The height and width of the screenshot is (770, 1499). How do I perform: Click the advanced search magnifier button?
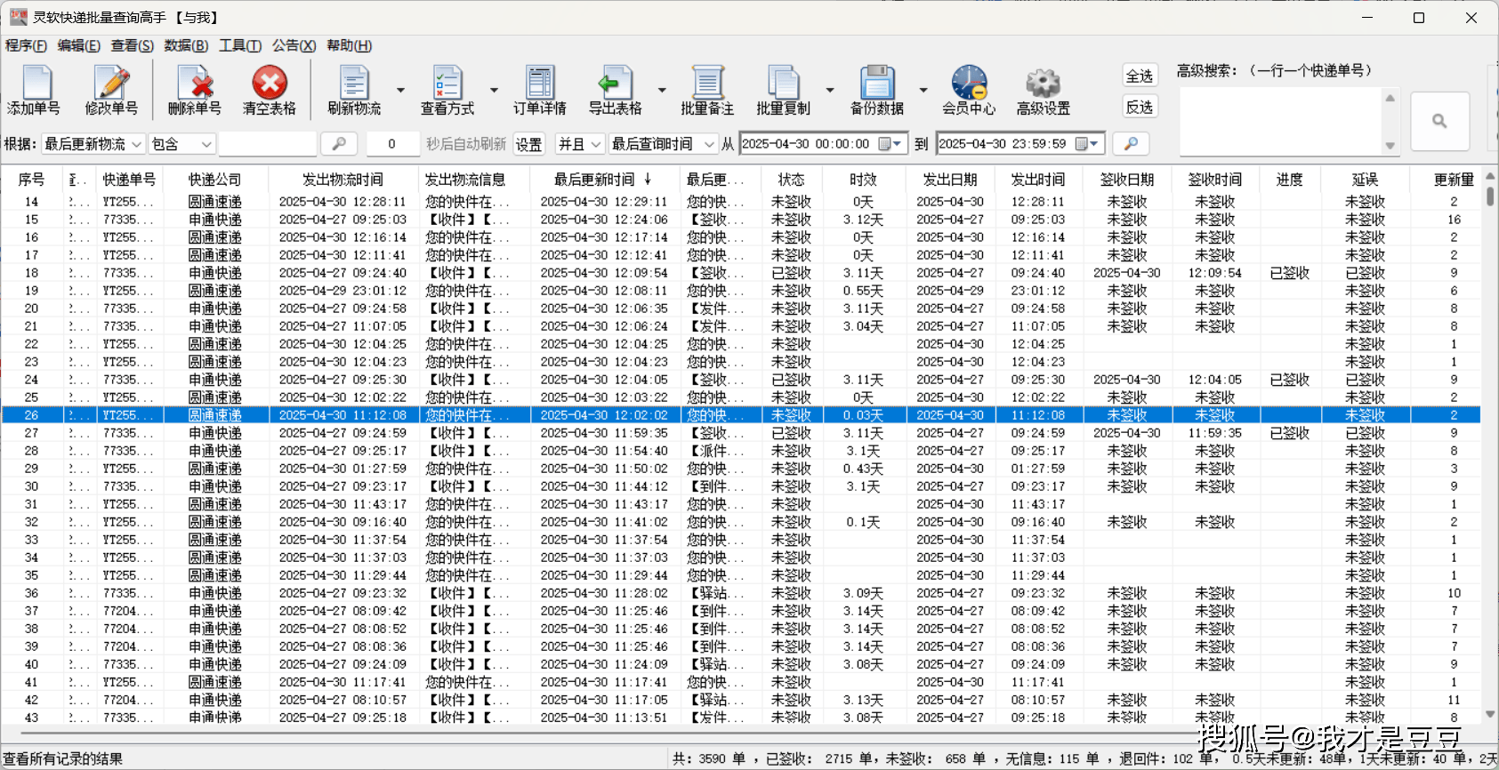coord(1439,121)
